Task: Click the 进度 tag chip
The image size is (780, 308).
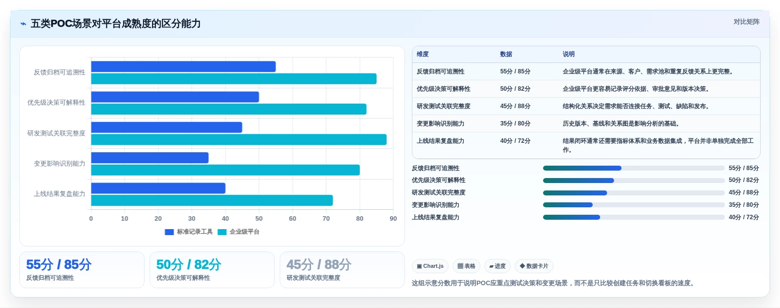Action: (x=497, y=266)
